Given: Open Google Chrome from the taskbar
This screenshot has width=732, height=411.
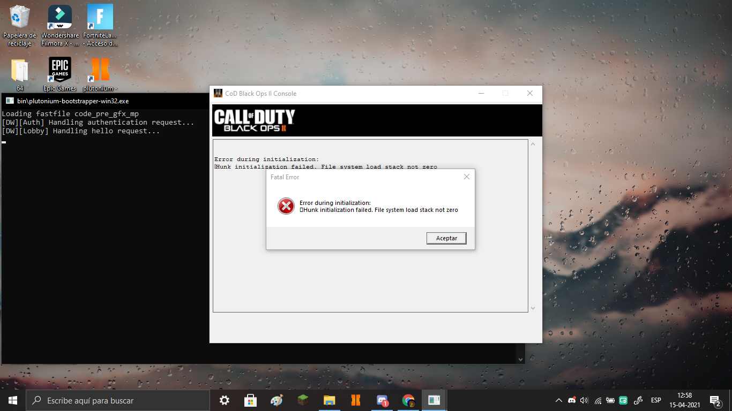Looking at the screenshot, I should click(x=408, y=400).
